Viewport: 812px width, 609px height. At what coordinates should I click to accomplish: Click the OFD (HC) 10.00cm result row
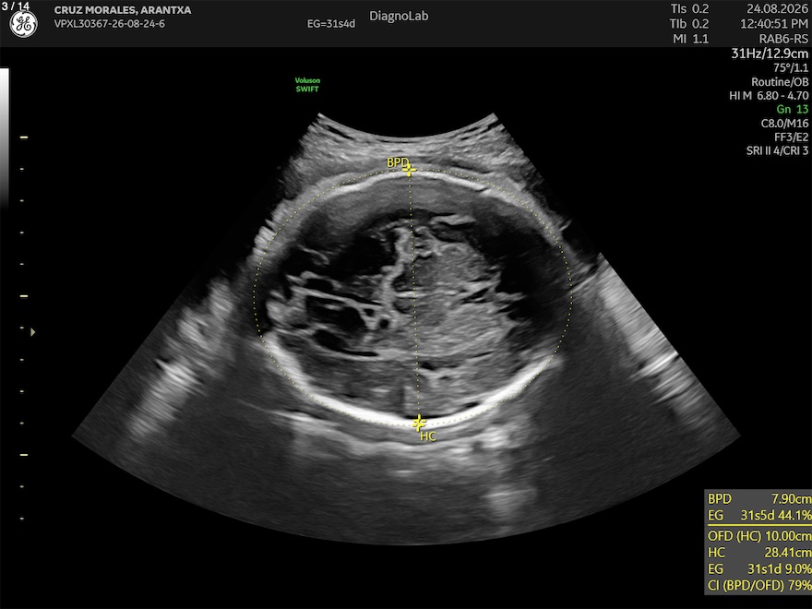(759, 535)
